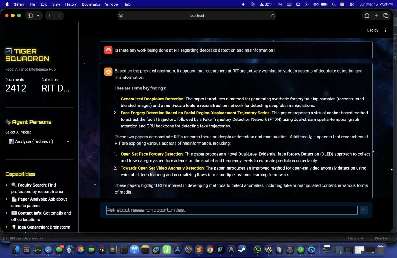Image resolution: width=397 pixels, height=258 pixels.
Task: Open Spotlight search in menu bar
Action: click(334, 4)
